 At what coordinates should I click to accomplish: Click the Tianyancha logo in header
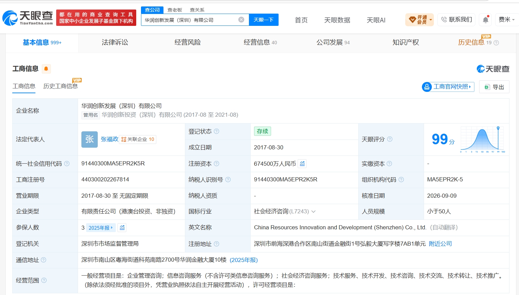coord(28,18)
